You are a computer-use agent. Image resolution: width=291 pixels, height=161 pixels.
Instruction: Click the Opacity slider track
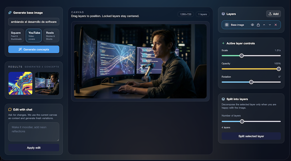click(251, 69)
